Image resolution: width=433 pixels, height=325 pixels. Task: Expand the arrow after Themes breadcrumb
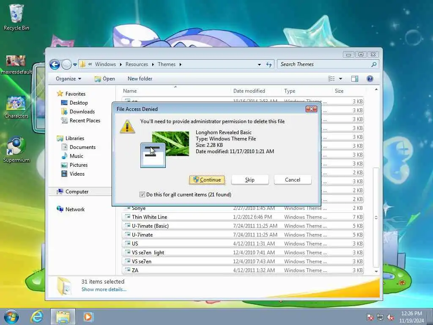pyautogui.click(x=180, y=64)
